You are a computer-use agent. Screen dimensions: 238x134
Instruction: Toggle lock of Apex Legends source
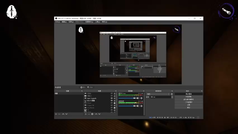point(115,98)
